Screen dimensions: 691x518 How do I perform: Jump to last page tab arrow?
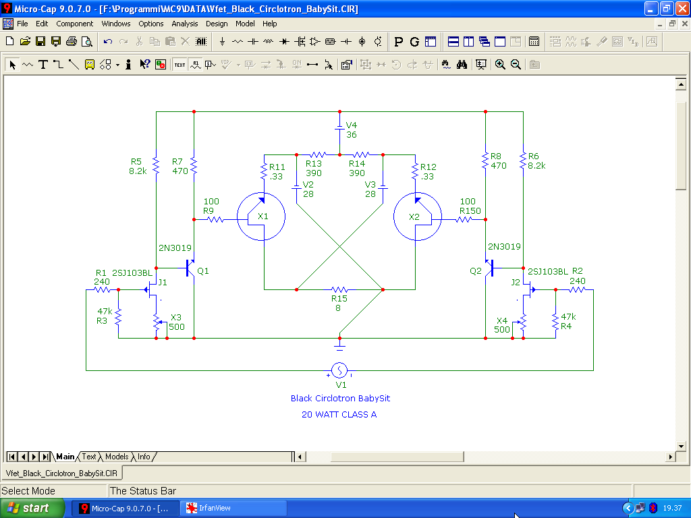45,457
